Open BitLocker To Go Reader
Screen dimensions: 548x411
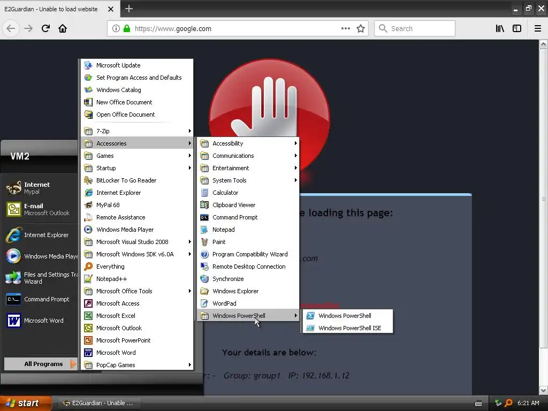pos(137,180)
